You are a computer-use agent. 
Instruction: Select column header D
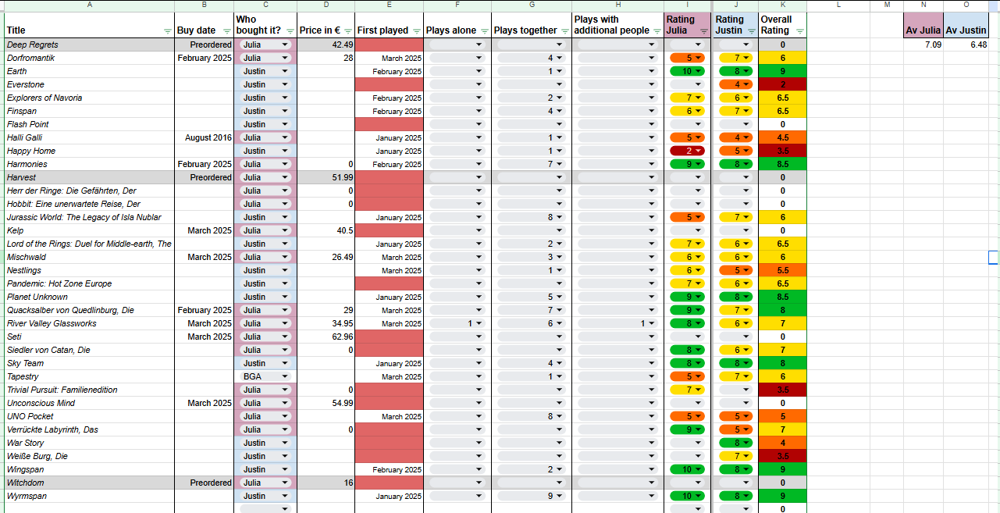326,5
